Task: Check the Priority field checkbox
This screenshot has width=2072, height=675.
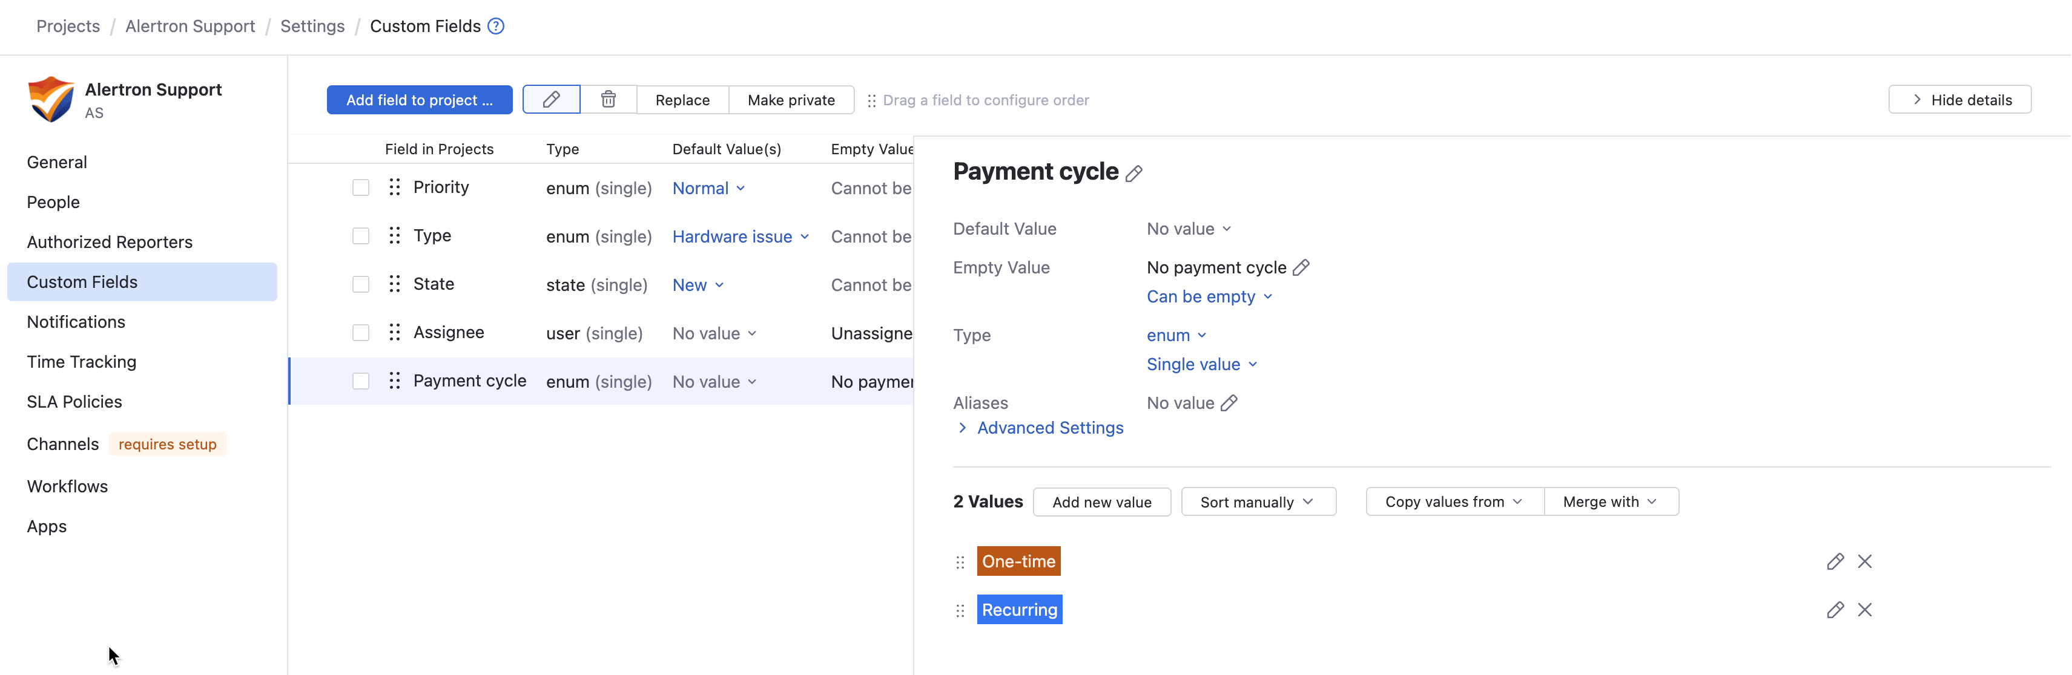Action: coord(360,188)
